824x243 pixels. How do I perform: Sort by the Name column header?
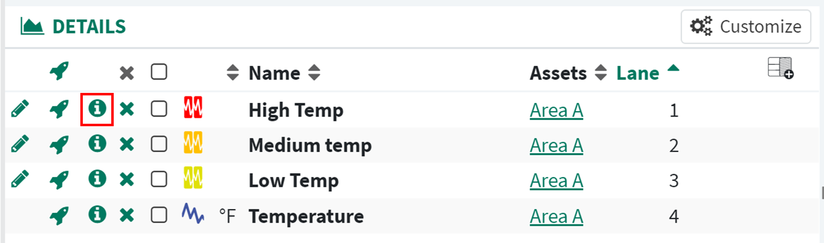(274, 73)
